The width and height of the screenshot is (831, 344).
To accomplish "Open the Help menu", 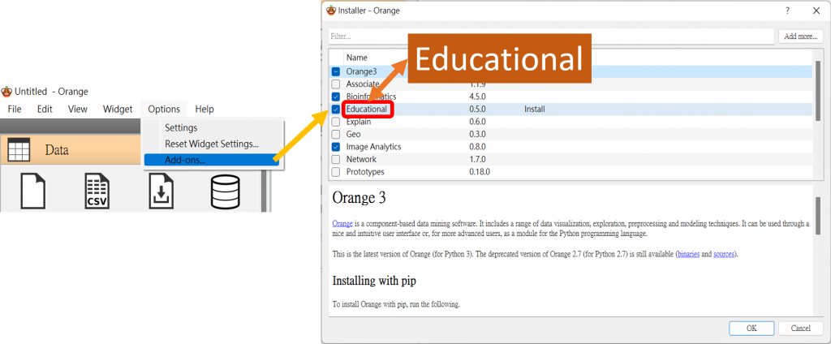I will [205, 110].
